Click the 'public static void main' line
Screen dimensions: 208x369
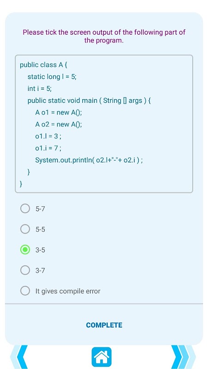click(x=89, y=101)
